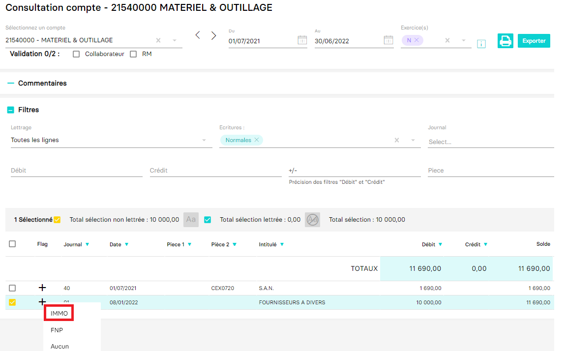Open the Ecritures dropdown arrow
565x351 pixels.
(413, 140)
